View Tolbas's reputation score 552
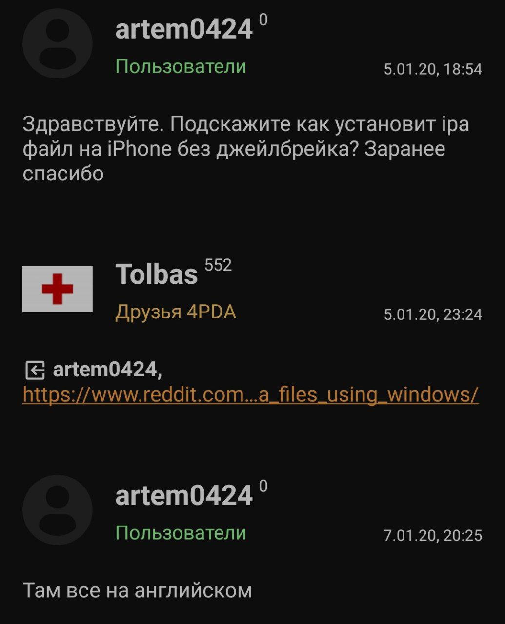Viewport: 505px width, 624px height. click(218, 265)
